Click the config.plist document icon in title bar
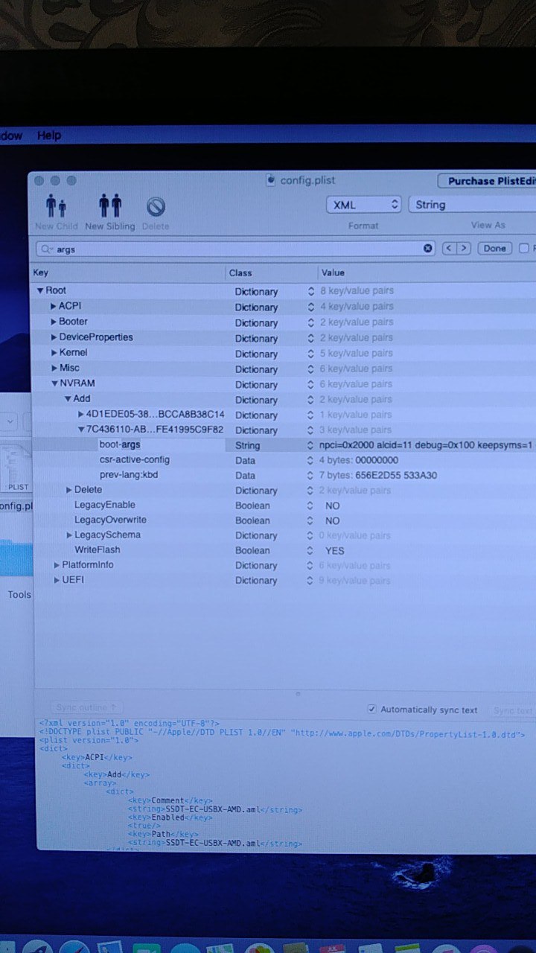Screen dimensions: 536x953 pyautogui.click(x=270, y=180)
